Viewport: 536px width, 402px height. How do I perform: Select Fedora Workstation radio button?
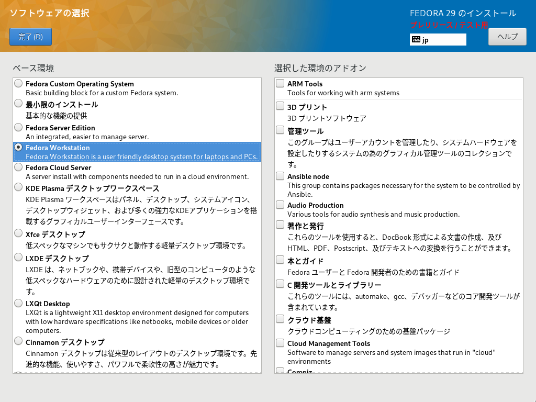click(x=18, y=147)
